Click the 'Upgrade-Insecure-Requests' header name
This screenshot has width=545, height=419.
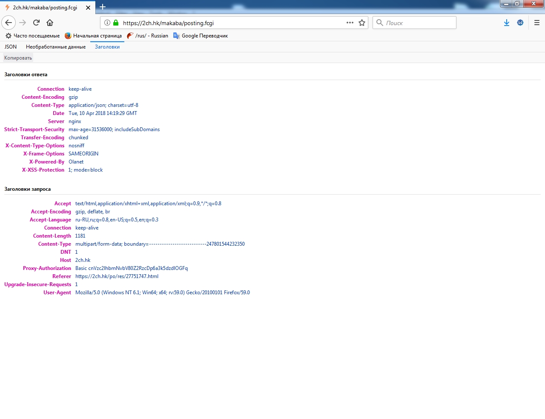37,284
